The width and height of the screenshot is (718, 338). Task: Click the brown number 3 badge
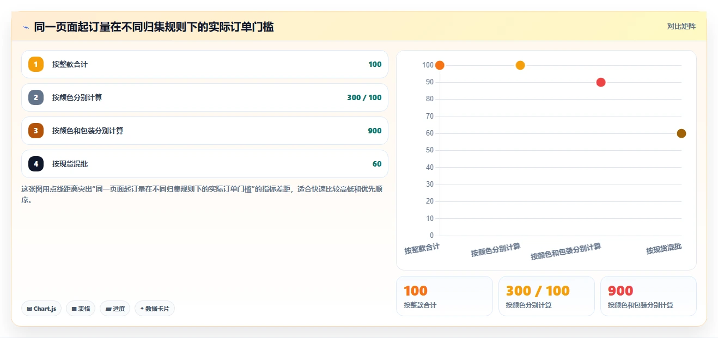tap(36, 131)
